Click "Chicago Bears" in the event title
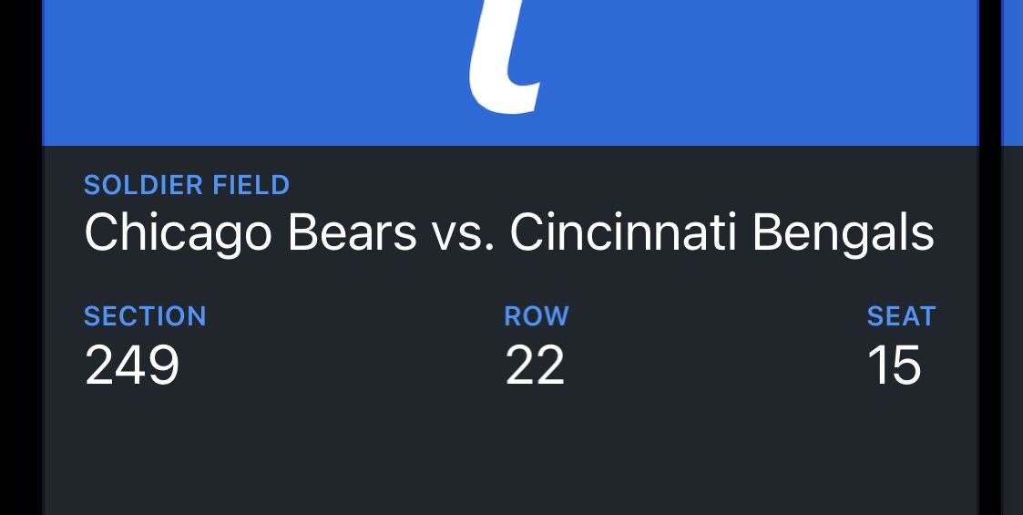This screenshot has height=515, width=1023. (x=251, y=233)
